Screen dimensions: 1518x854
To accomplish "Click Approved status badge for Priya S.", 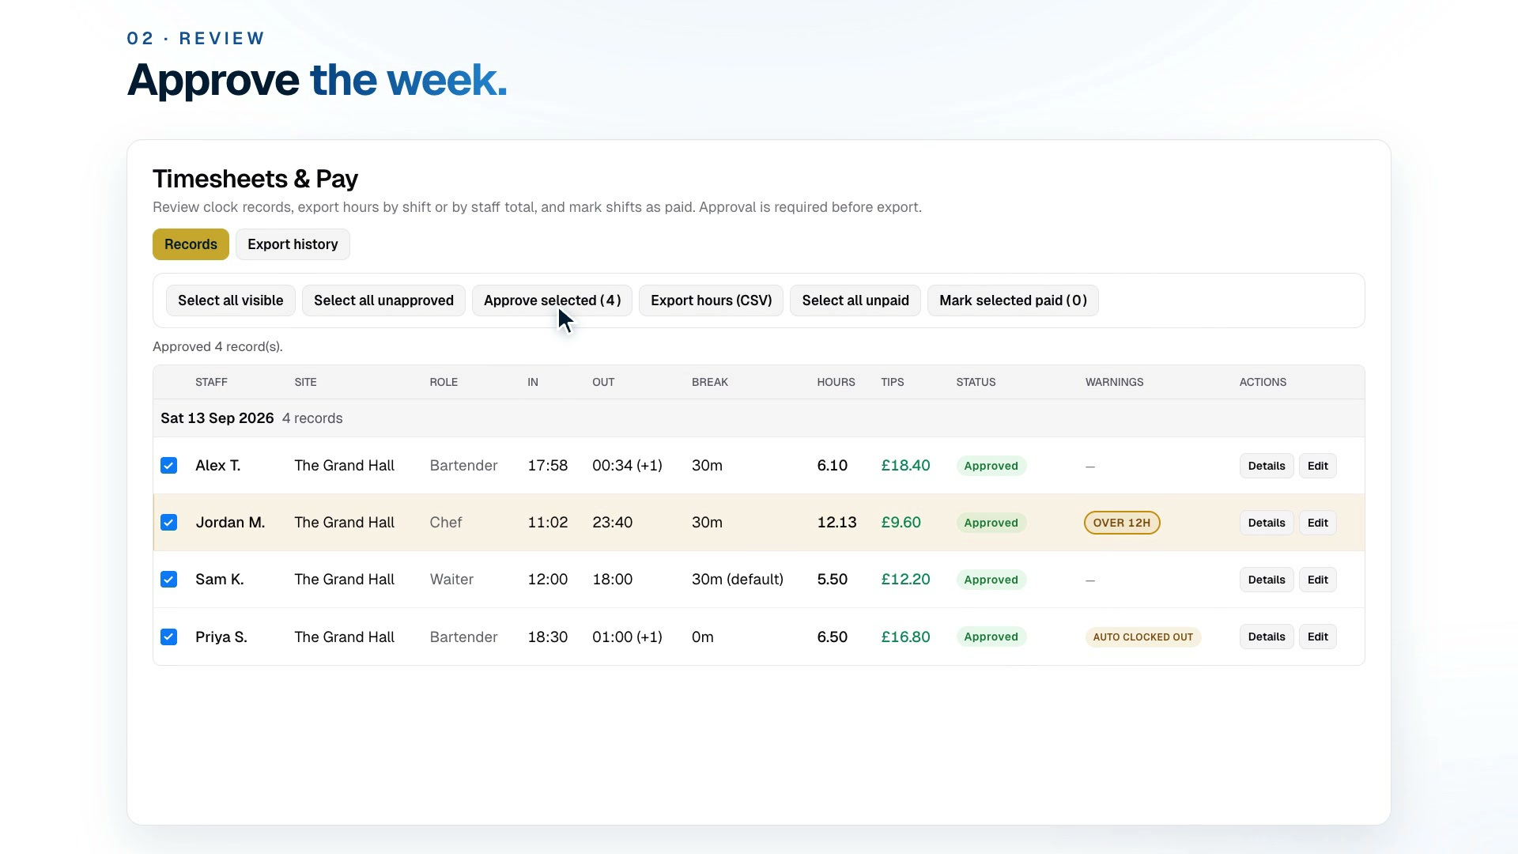I will [991, 637].
